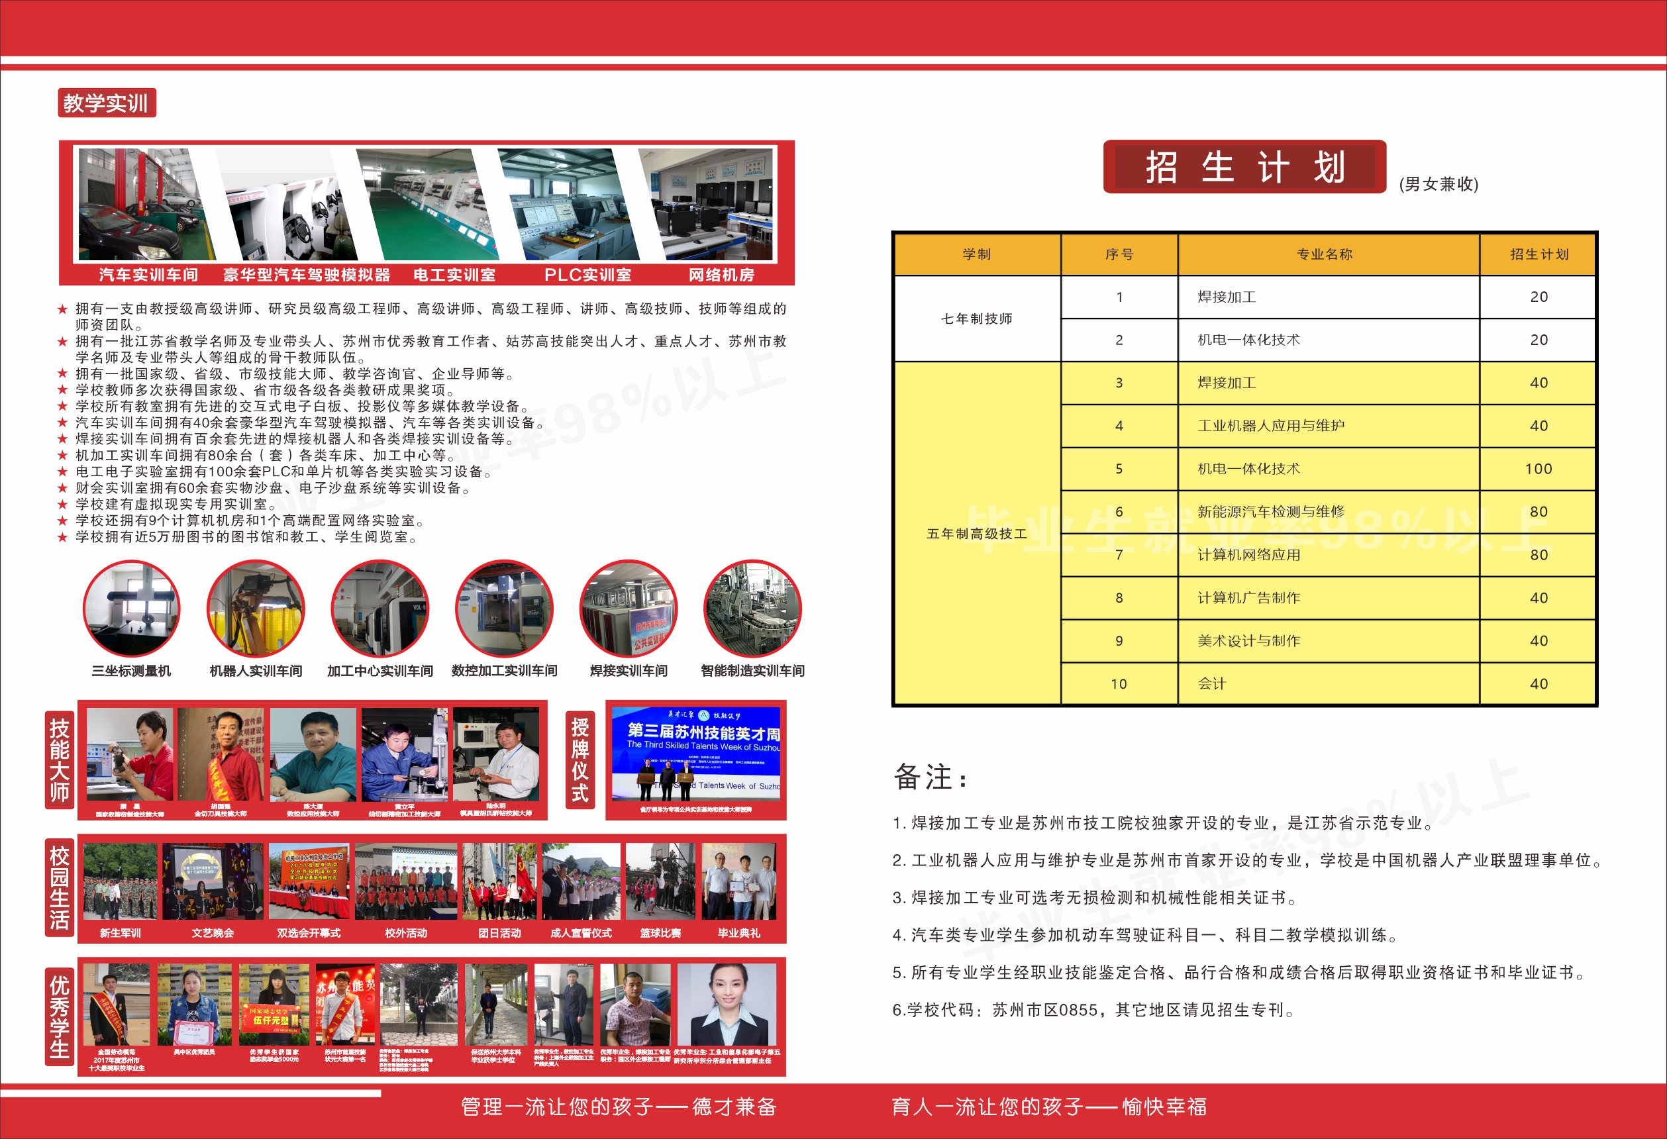
Task: Select the 智能制造实训车间 circular photo
Action: (x=752, y=608)
